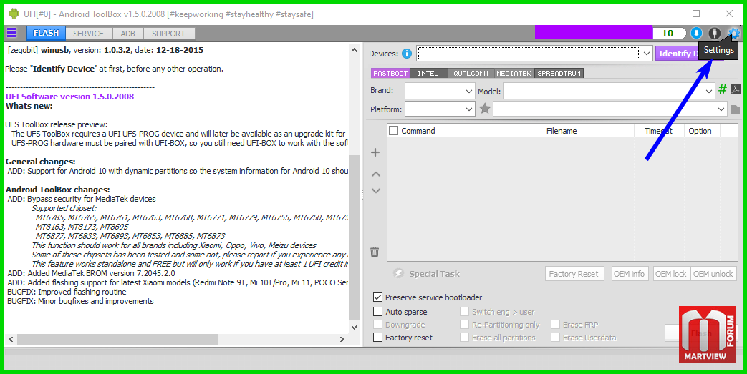Select the MEDIATEK mode tab

tap(514, 73)
